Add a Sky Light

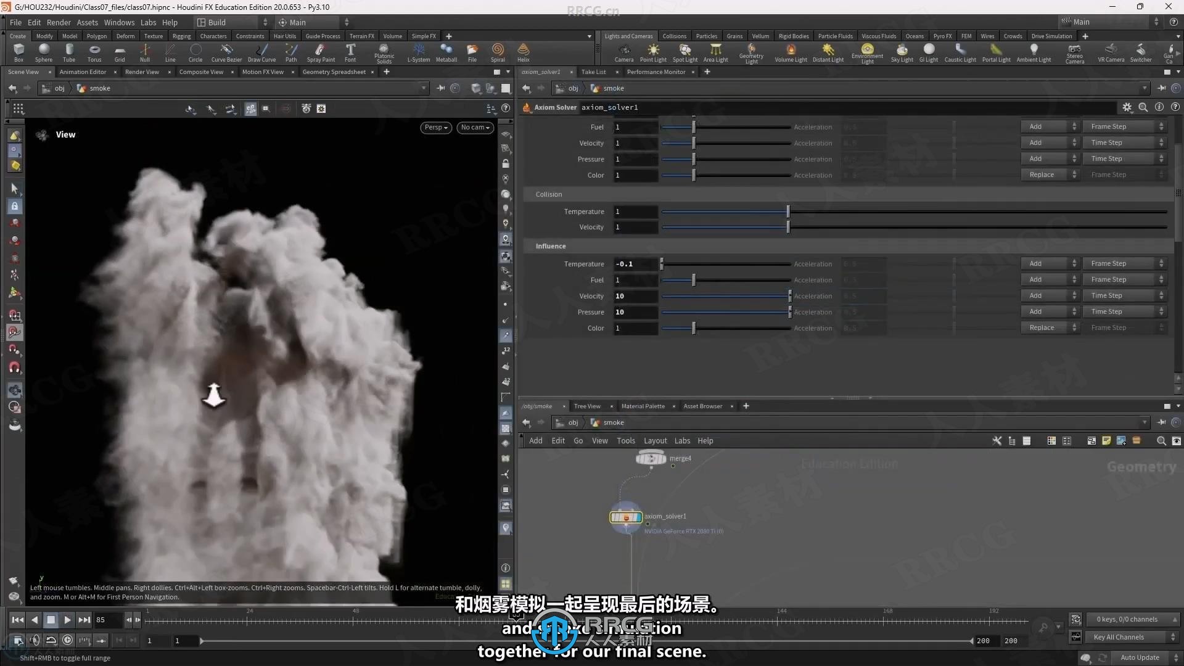(x=902, y=52)
